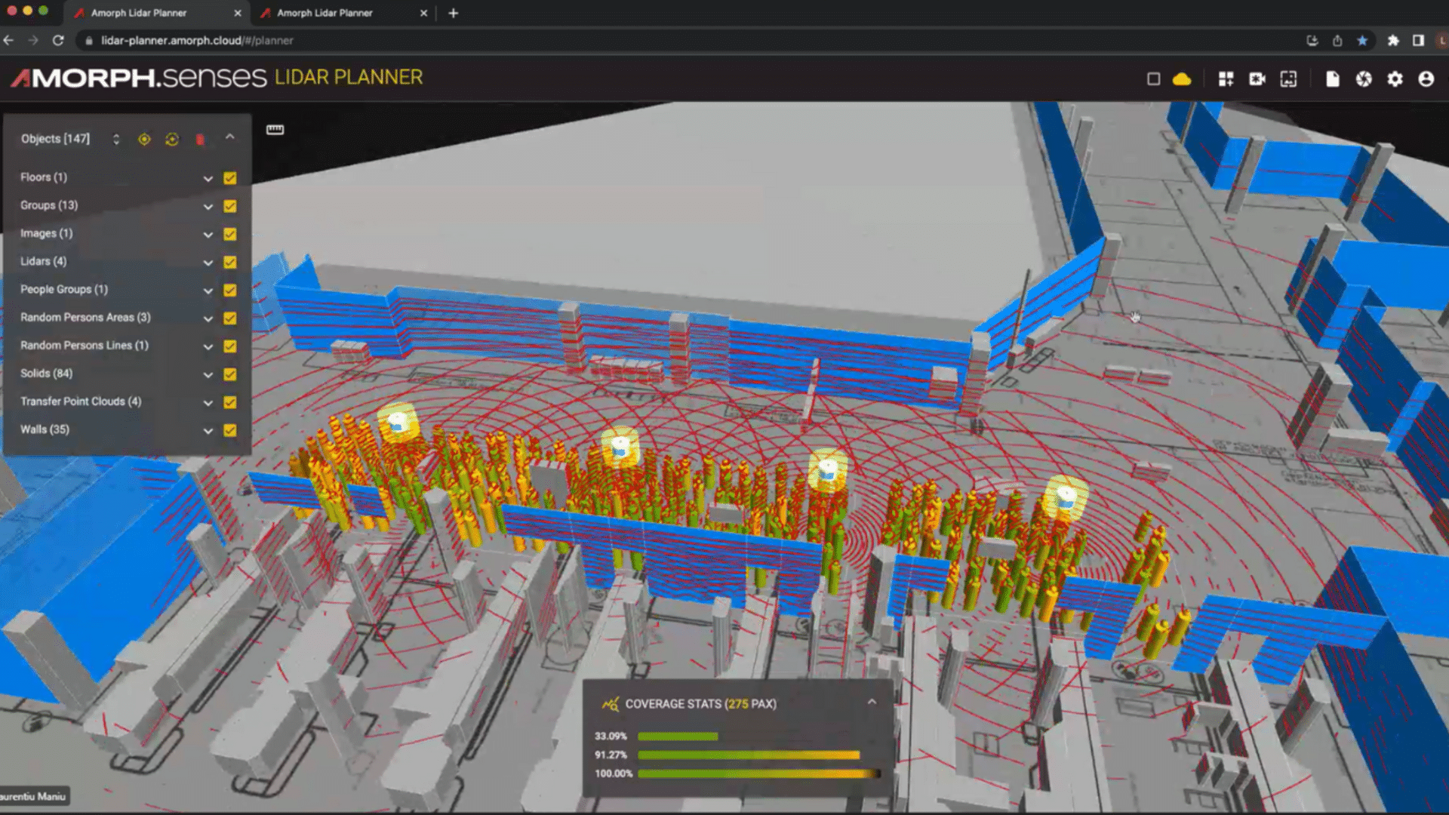
Task: Click the aperture/render icon in toolbar
Action: 1364,78
